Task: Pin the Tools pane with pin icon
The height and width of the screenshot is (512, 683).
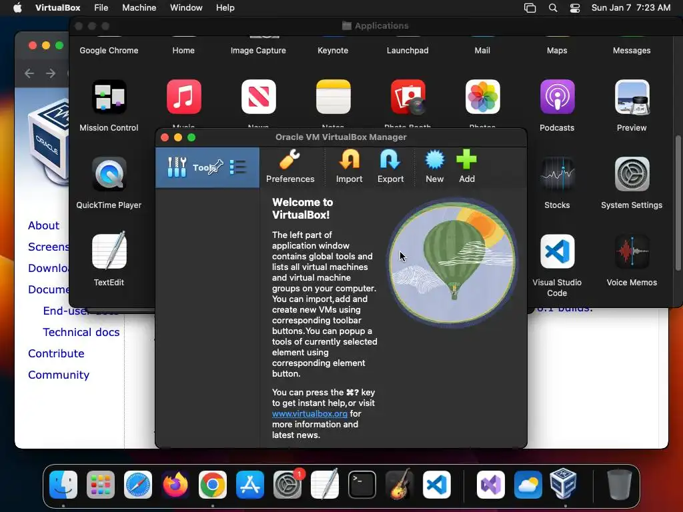Action: pos(215,167)
